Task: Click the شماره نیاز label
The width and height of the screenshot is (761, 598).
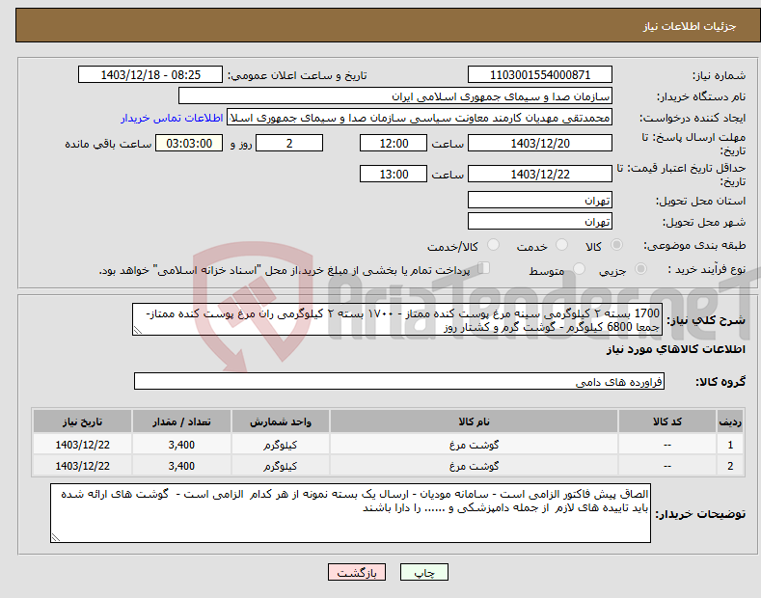Action: [x=719, y=75]
